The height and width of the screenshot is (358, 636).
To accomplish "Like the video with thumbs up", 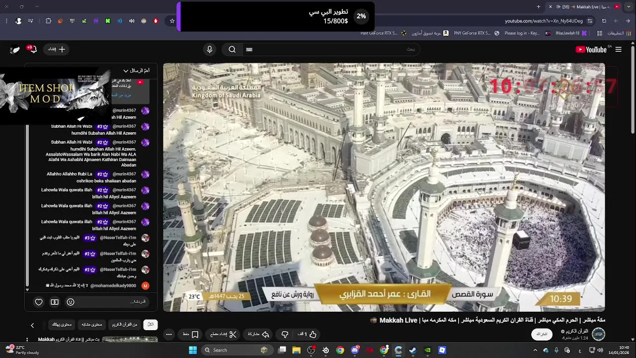I will click(308, 334).
